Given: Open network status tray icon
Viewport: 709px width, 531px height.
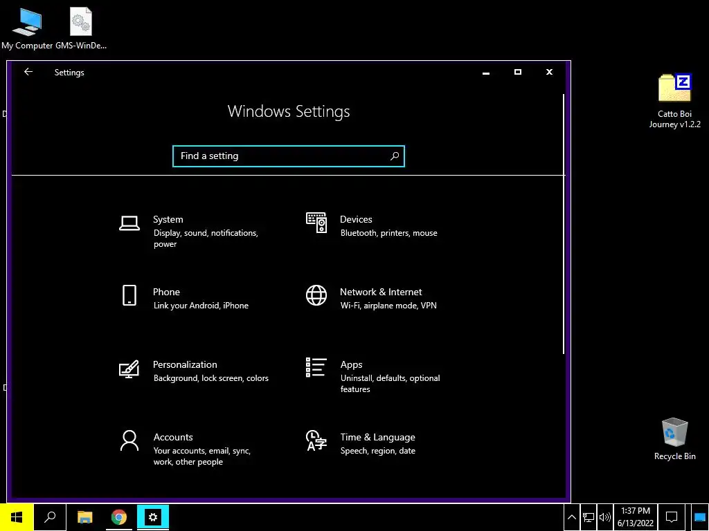Looking at the screenshot, I should (x=589, y=517).
